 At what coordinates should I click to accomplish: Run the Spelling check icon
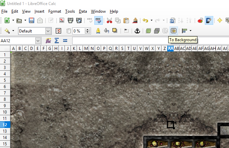click(x=90, y=20)
